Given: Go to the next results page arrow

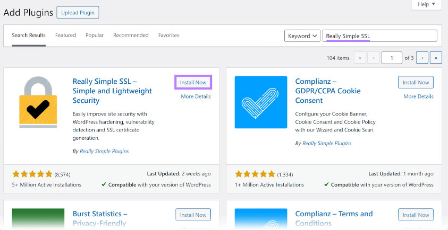Looking at the screenshot, I should click(422, 58).
